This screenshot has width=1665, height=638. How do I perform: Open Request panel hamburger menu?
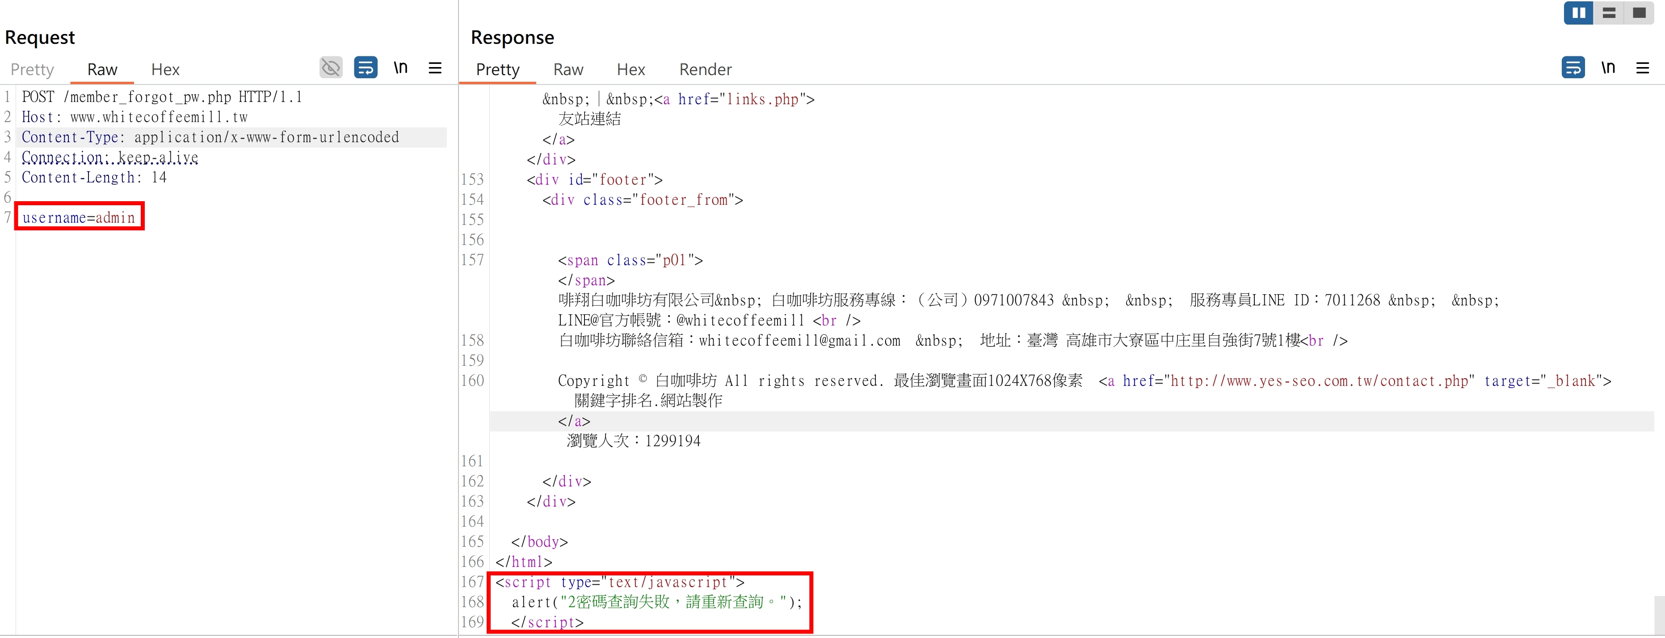coord(435,68)
